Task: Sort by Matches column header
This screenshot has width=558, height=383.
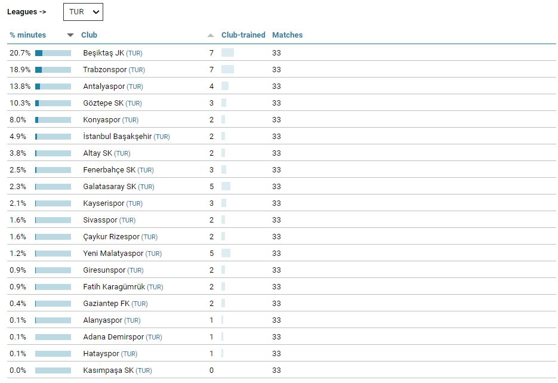Action: point(287,35)
